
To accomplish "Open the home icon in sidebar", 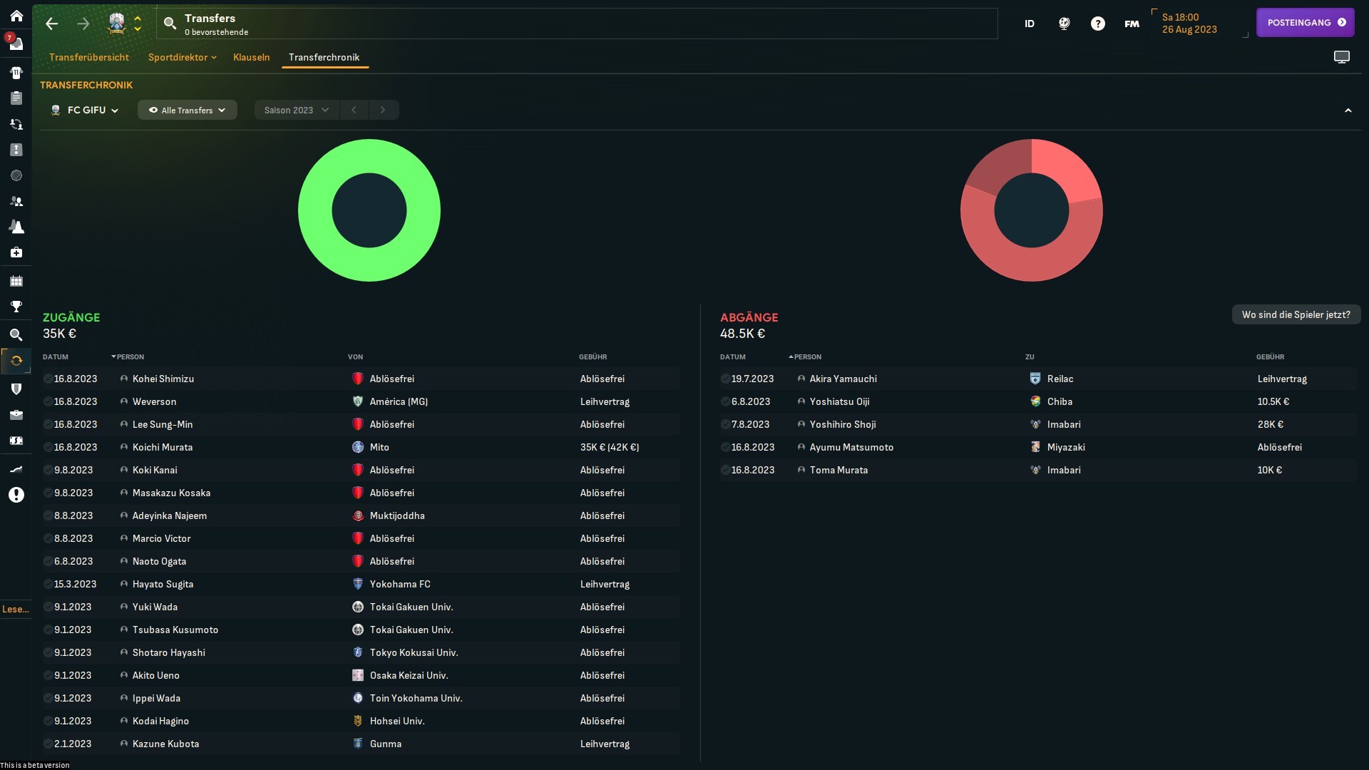I will pyautogui.click(x=16, y=16).
